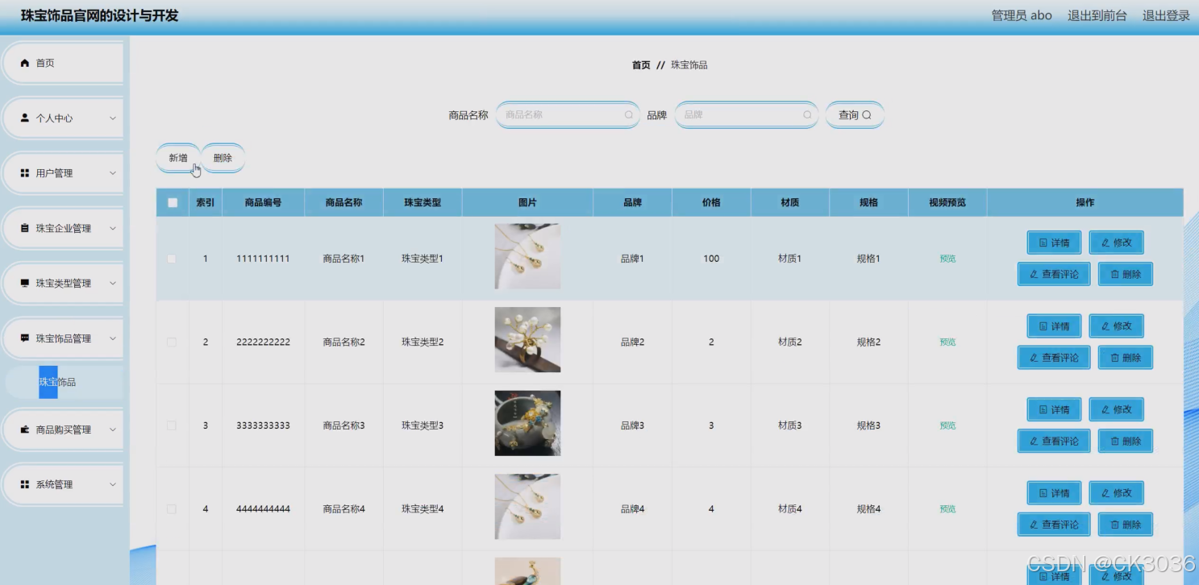Click 查看评论 for 商品名称3
This screenshot has height=585, width=1199.
pyautogui.click(x=1054, y=441)
